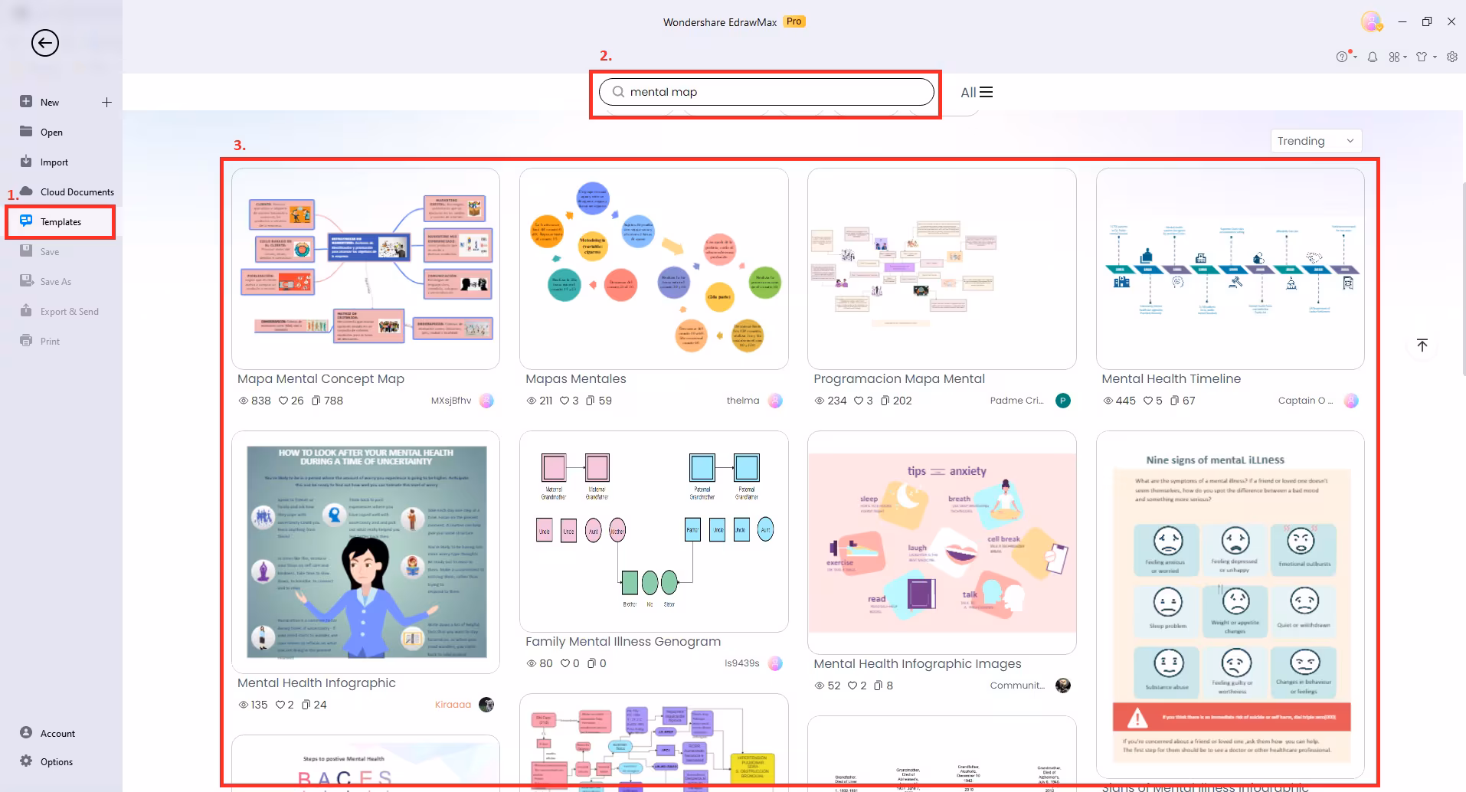
Task: Open the All category filter menu
Action: click(x=977, y=92)
